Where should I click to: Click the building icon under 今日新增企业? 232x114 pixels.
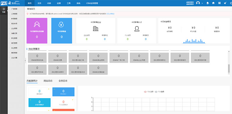point(96,29)
